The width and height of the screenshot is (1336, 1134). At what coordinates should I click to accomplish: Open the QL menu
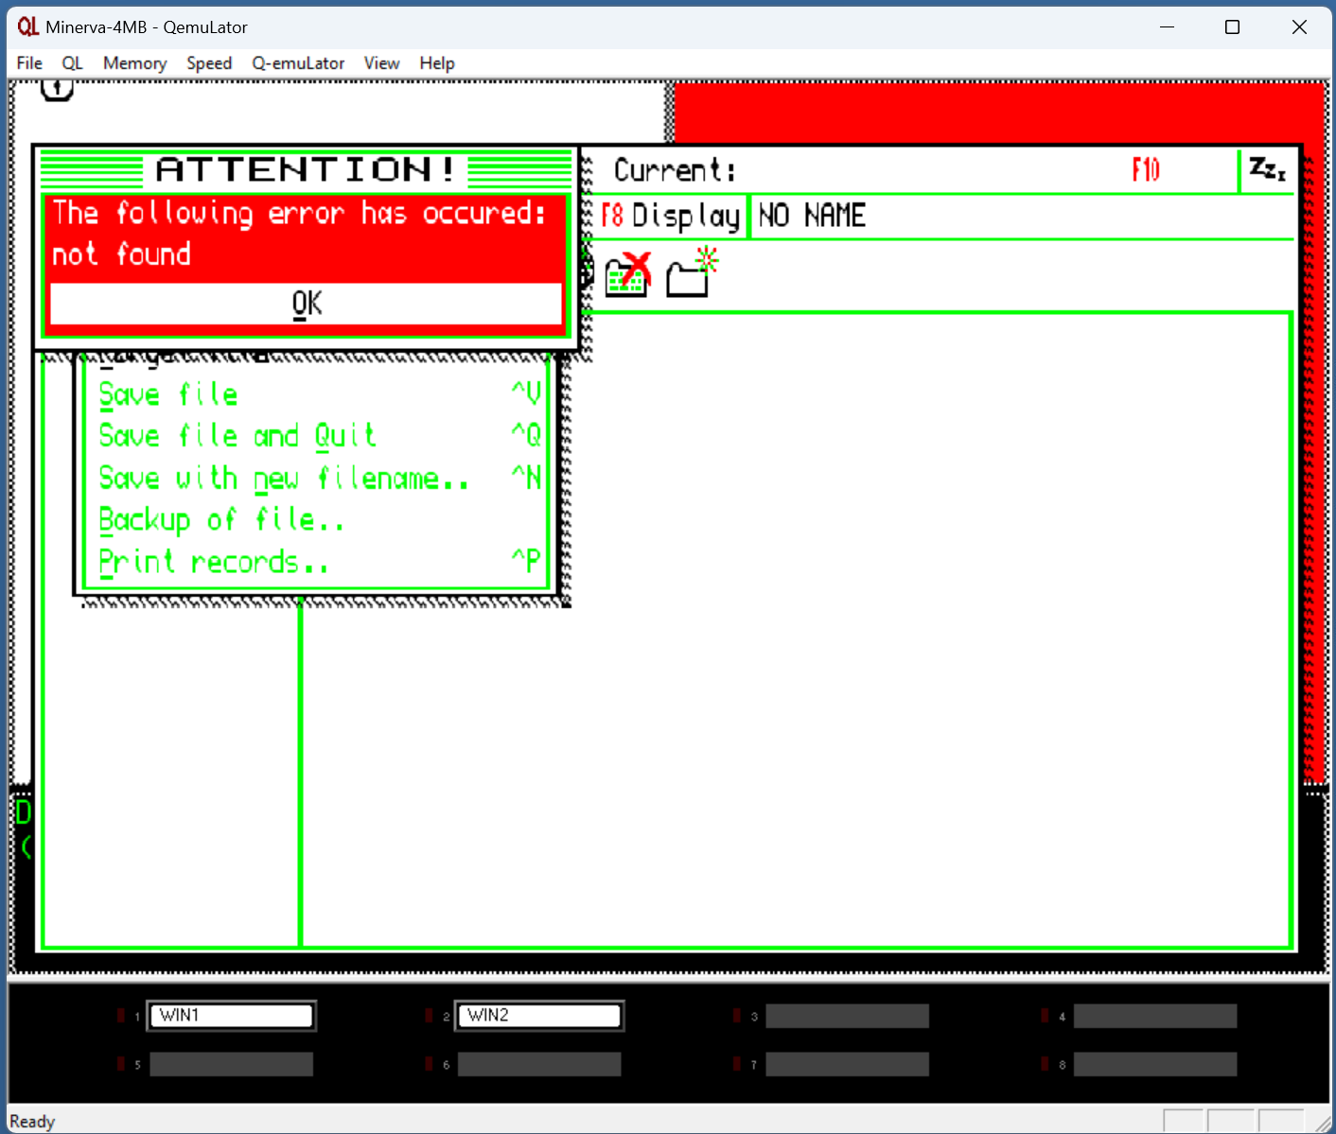click(72, 63)
